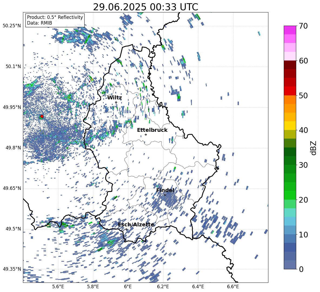
Task: Click the 'Product: 0.5° Reflectivity' legend text
Action: 55,17
